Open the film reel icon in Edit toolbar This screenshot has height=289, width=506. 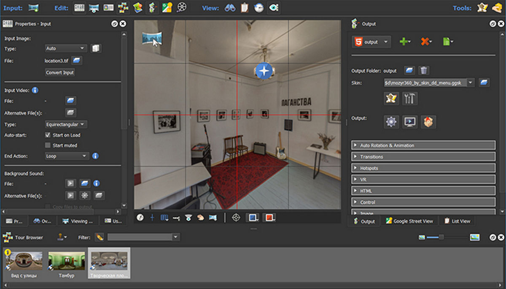coord(182,7)
